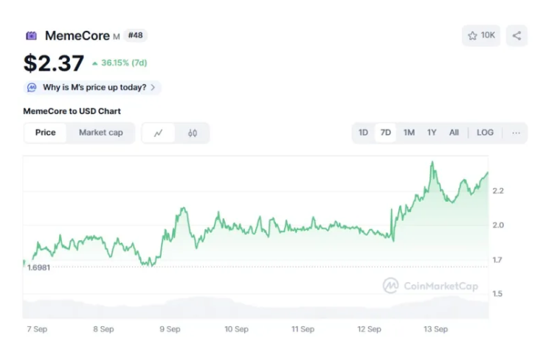546x344 pixels.
Task: Click the CoinMarketCap watermark logo
Action: [390, 285]
